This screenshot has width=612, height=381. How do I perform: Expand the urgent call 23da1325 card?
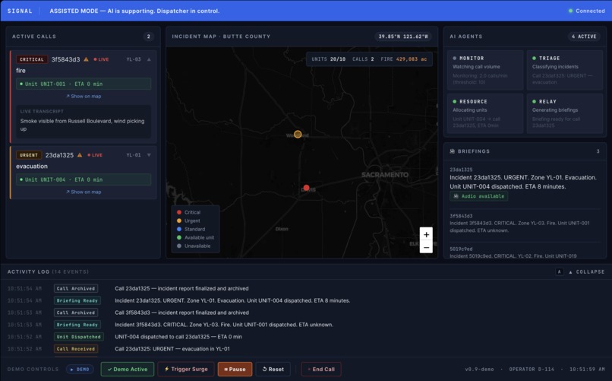pos(149,155)
